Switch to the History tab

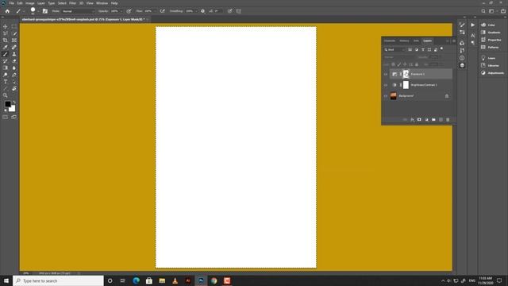[x=404, y=41]
